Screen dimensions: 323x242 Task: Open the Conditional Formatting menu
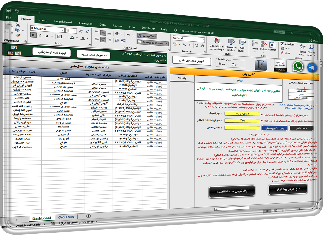click(x=216, y=44)
